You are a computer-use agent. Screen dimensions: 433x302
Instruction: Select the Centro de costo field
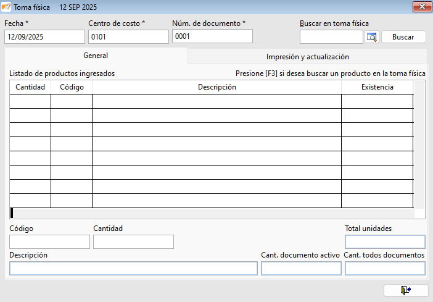128,37
